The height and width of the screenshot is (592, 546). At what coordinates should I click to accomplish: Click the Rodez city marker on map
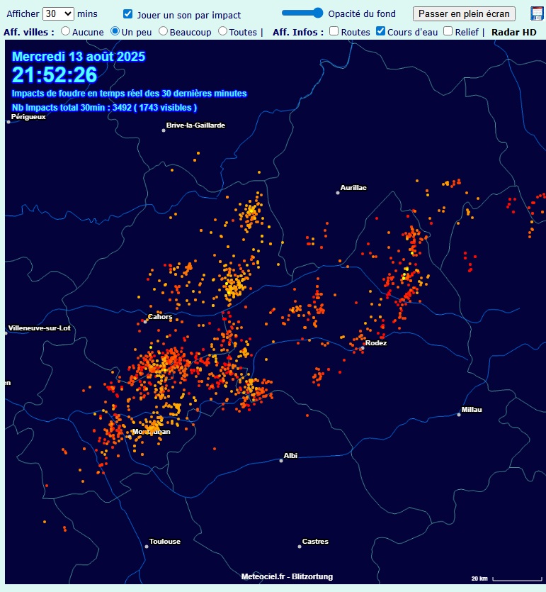[363, 348]
